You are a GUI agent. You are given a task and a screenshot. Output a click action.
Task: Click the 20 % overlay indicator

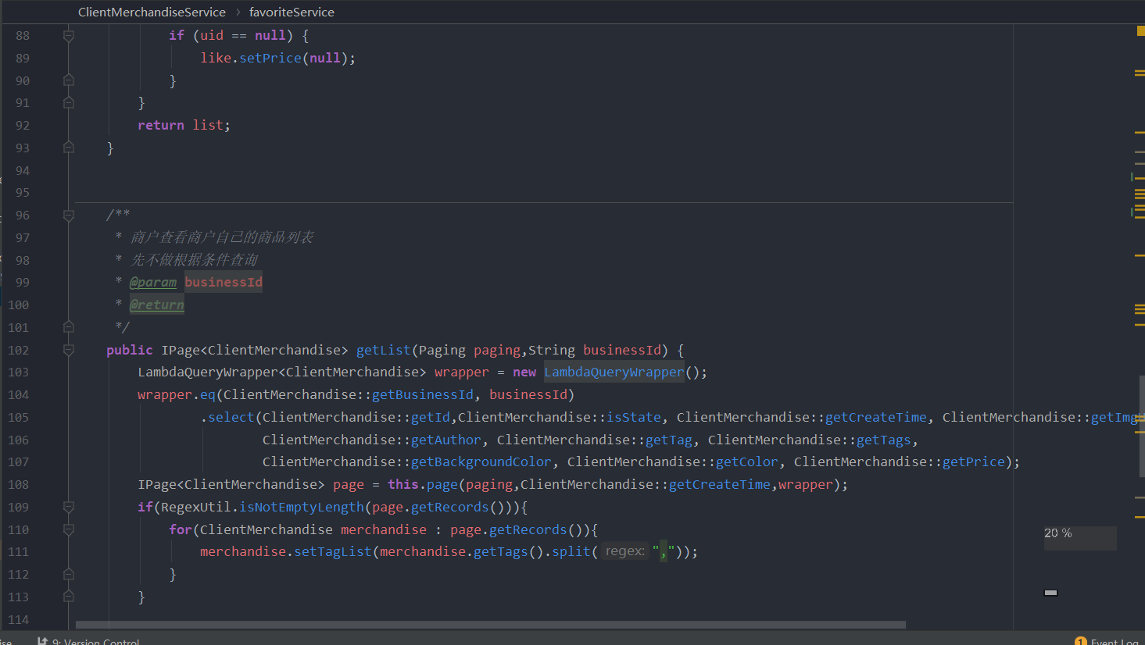(1080, 537)
